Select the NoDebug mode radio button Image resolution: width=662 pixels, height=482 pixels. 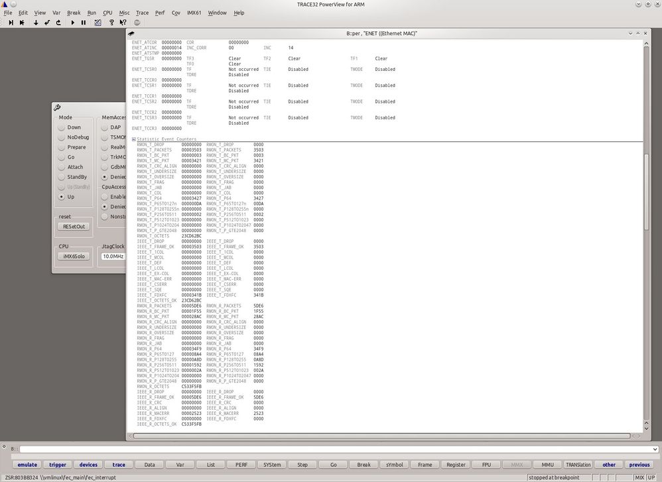[x=62, y=137]
